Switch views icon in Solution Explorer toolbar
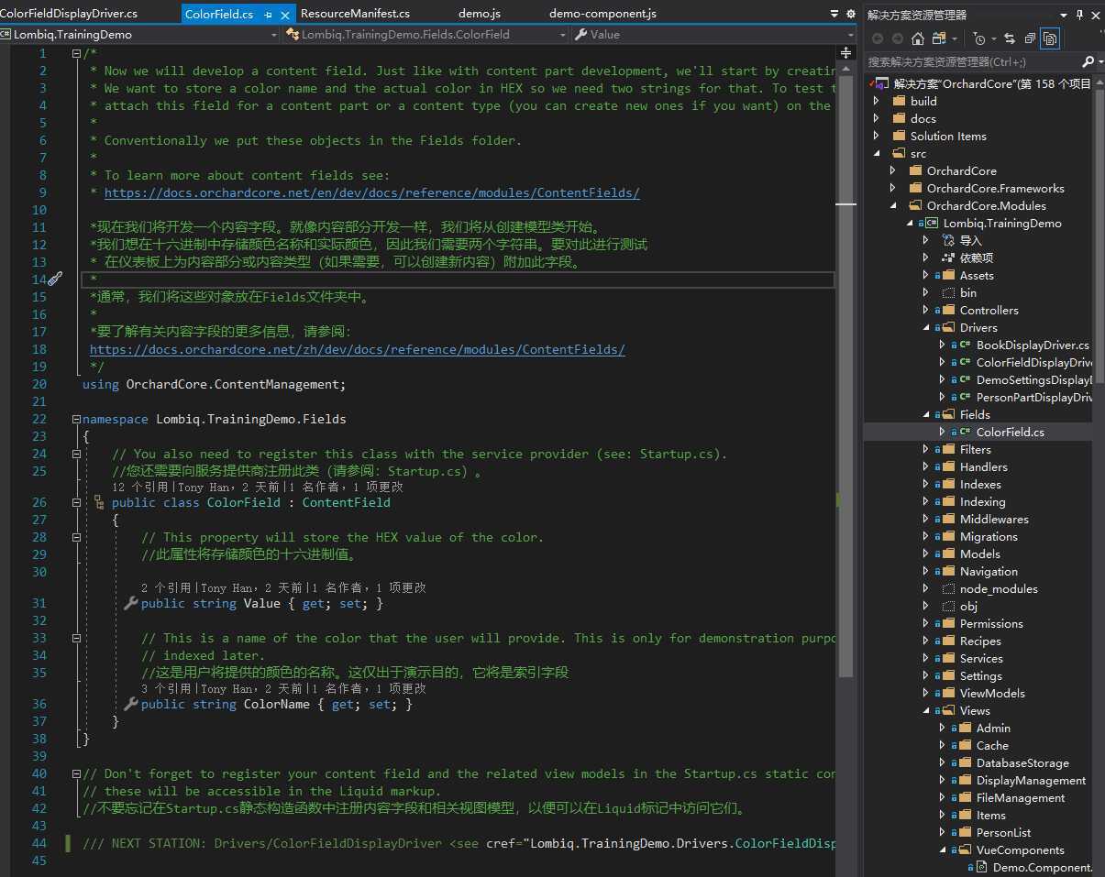The image size is (1105, 877). (938, 38)
